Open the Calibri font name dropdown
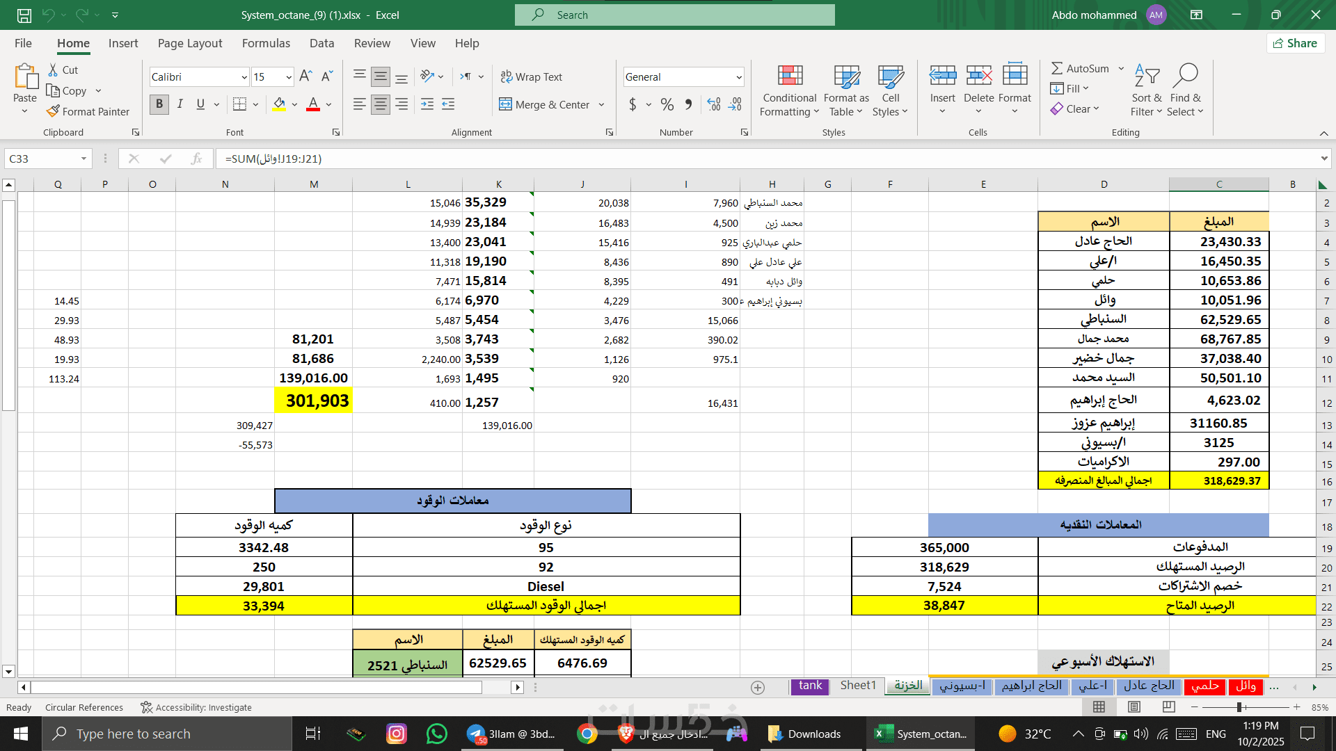 (244, 77)
